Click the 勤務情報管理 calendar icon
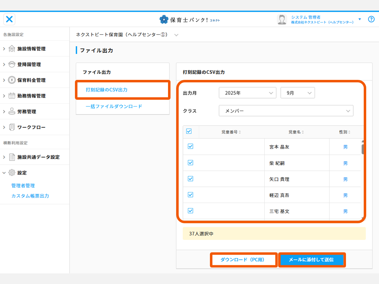Screen dimensions: 379x284 click(x=12, y=96)
